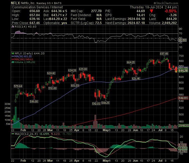
Task: Click the green MACD legend line marker
Action: pyautogui.click(x=13, y=134)
